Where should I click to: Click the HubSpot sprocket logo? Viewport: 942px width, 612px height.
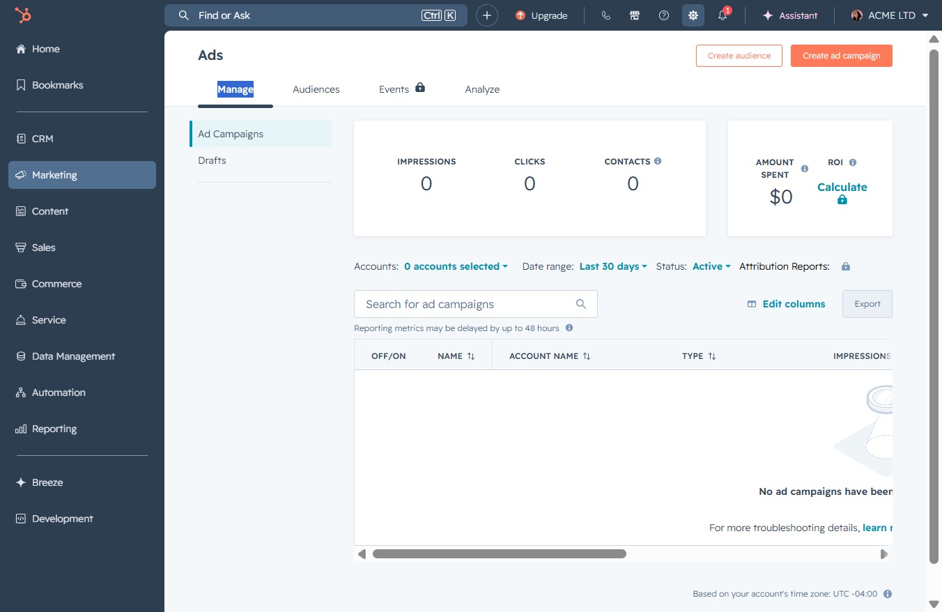[23, 15]
